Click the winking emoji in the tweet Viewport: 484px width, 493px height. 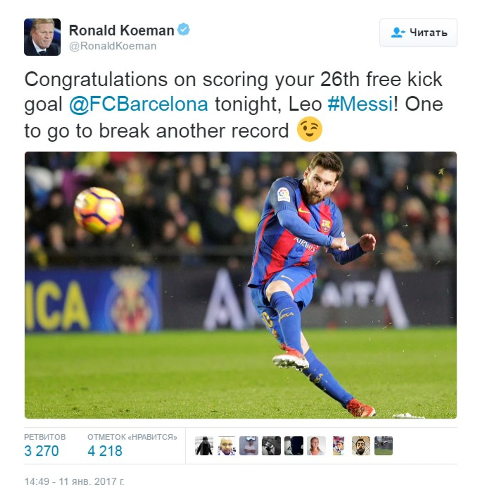coord(309,129)
